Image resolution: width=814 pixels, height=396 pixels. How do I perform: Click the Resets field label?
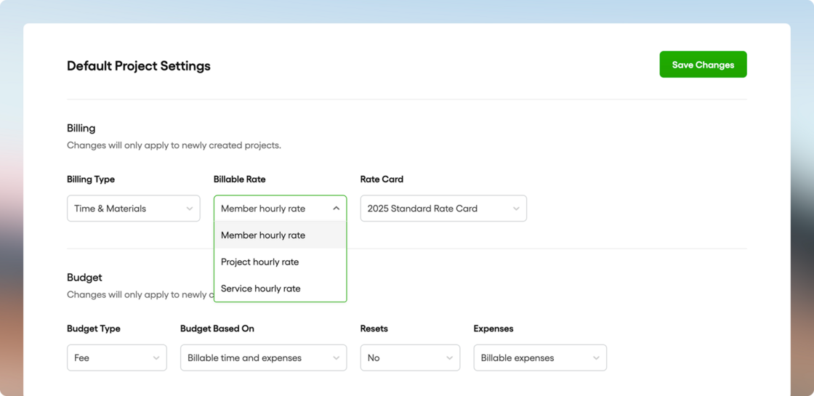tap(374, 328)
